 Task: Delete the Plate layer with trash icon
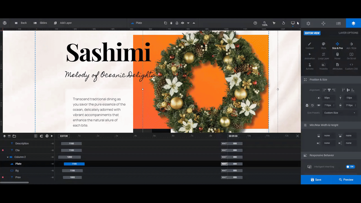(x=171, y=23)
